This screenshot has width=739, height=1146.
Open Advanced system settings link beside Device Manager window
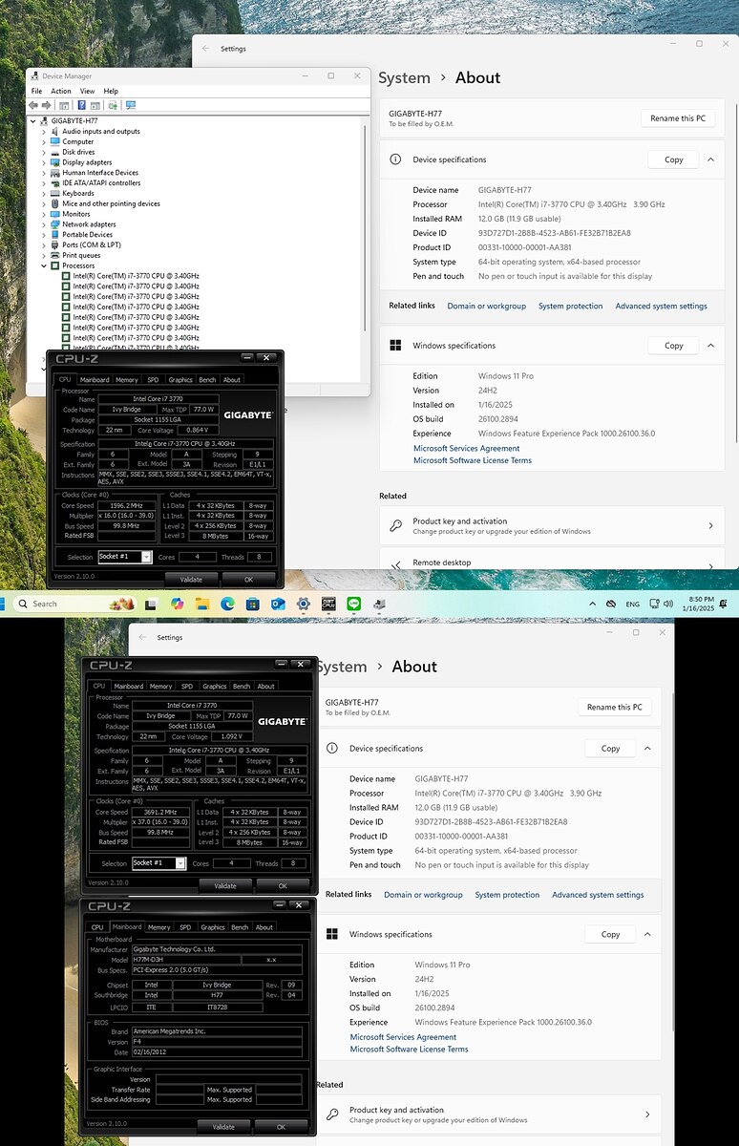(662, 307)
